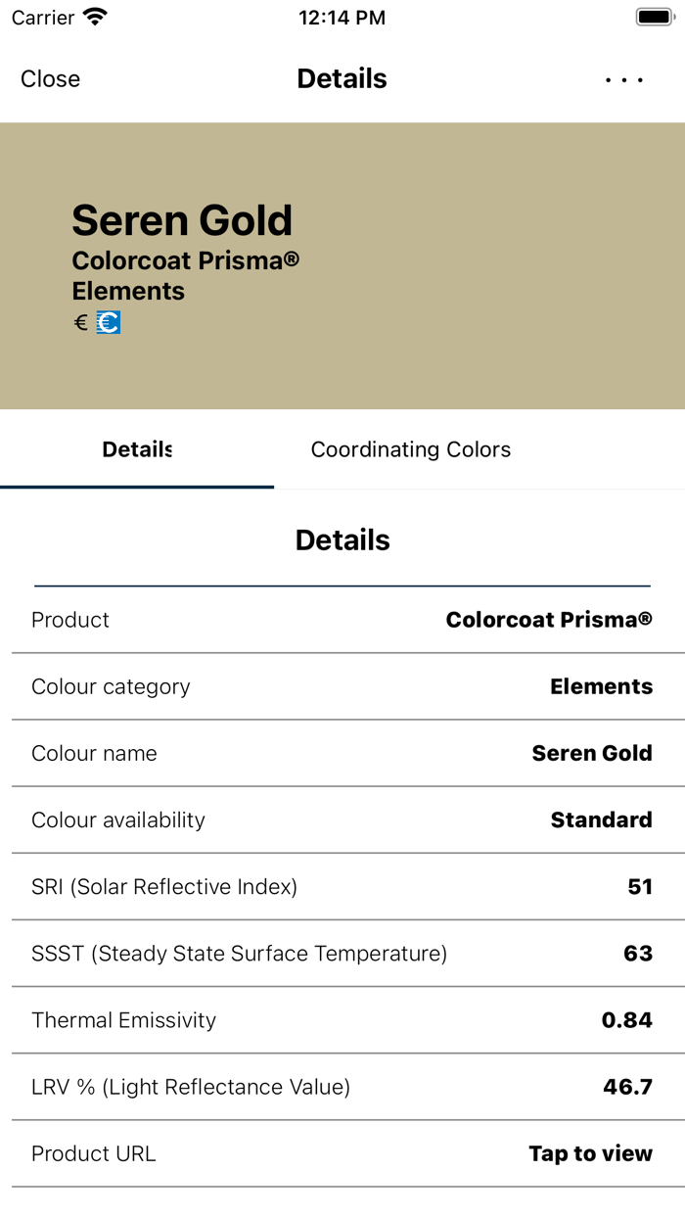The width and height of the screenshot is (685, 1218).
Task: Tap the Colorcoat Prisma product value
Action: 548,620
